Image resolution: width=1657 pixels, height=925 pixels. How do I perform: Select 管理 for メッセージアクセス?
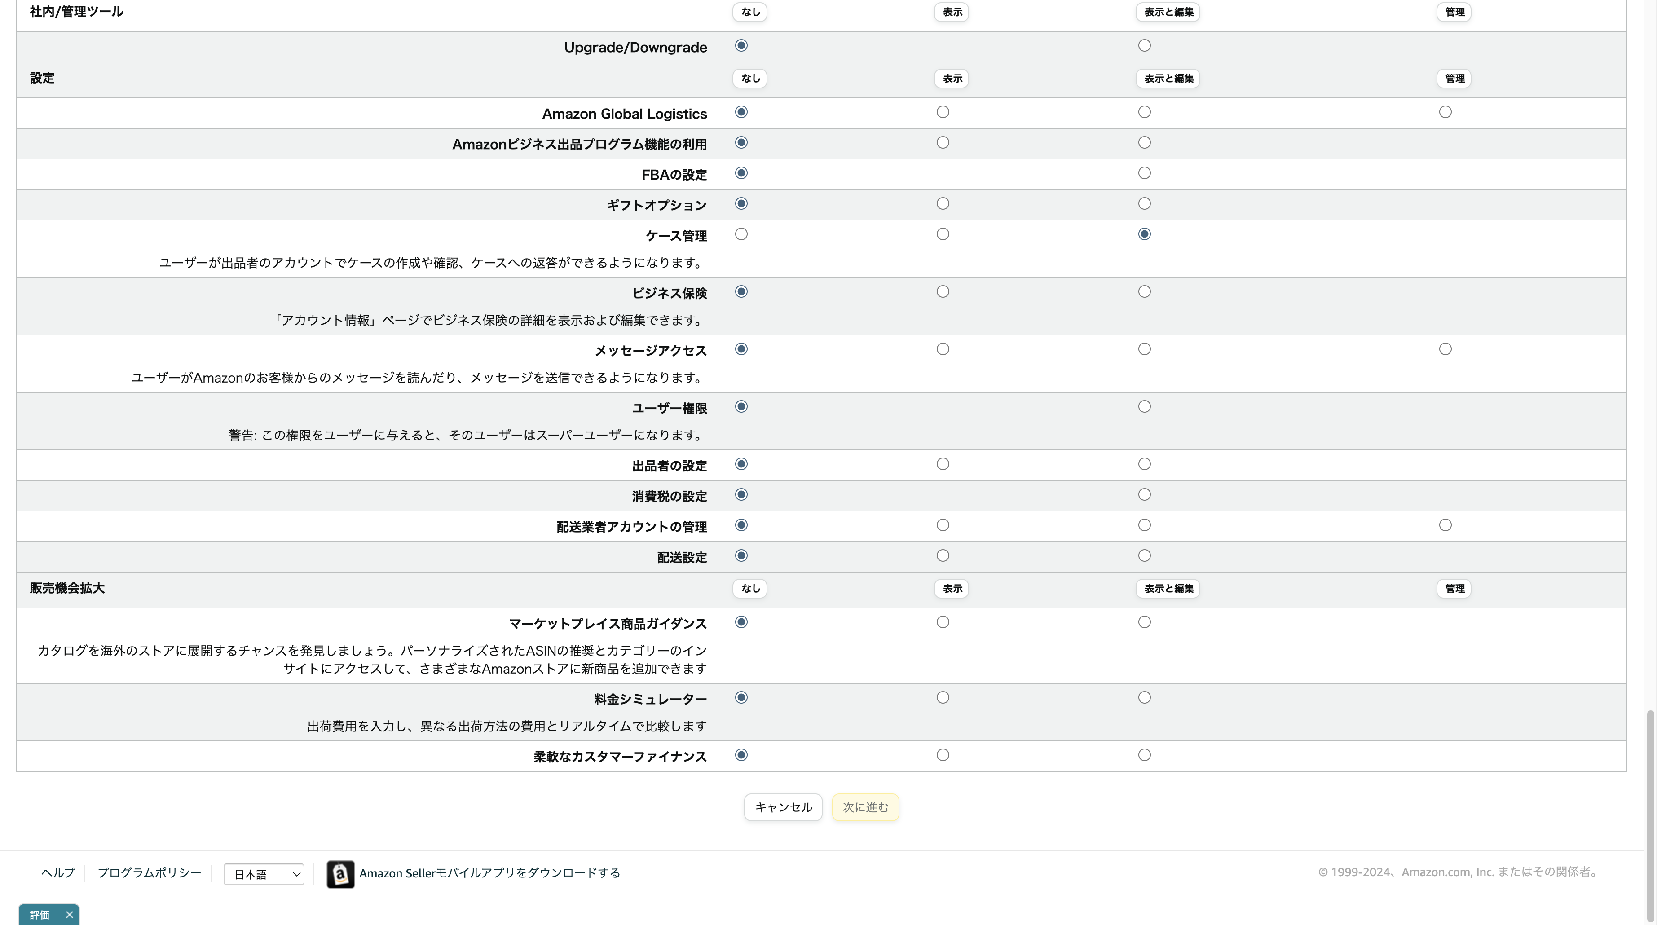(x=1445, y=348)
